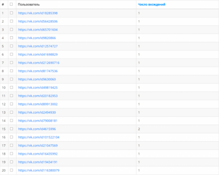Toggle the select-all checkbox in table header
This screenshot has width=219, height=175.
11,4
